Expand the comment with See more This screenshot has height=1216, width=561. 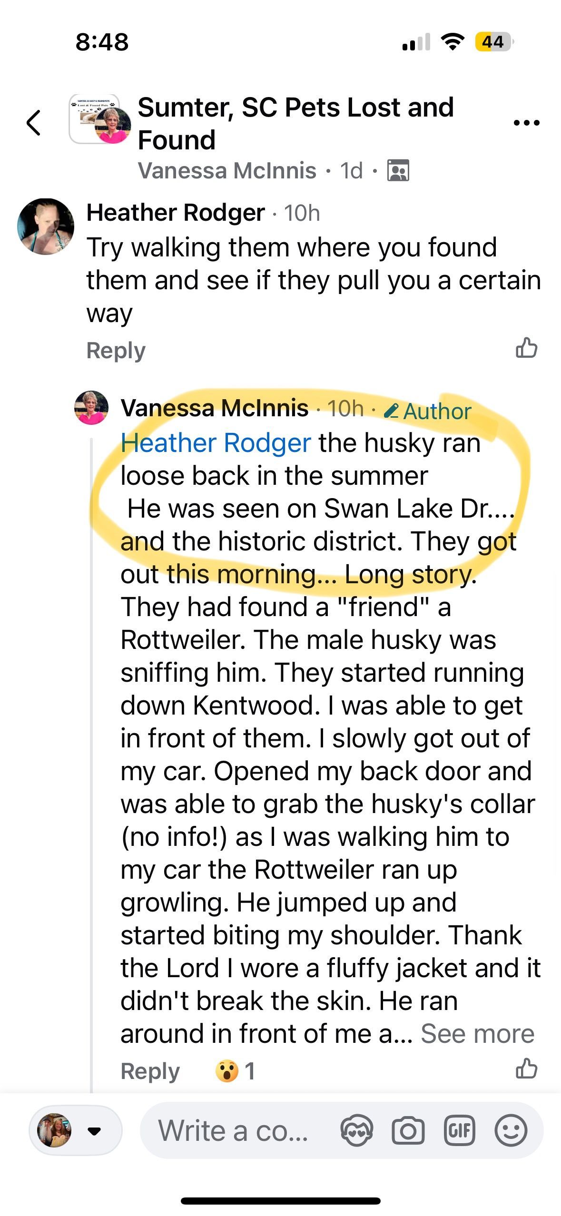[477, 1033]
